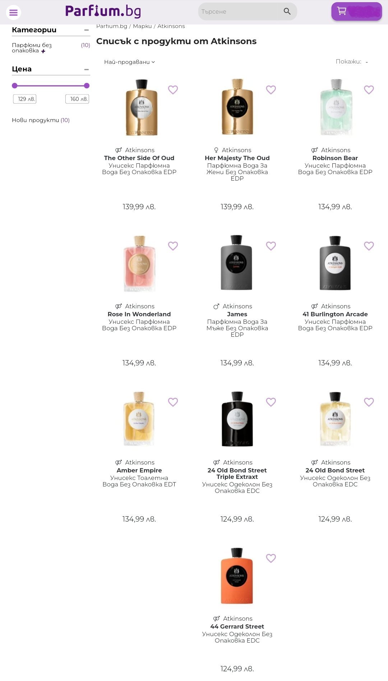This screenshot has width=388, height=681.
Task: Open Amber Empire product thumbnail
Action: click(x=139, y=419)
